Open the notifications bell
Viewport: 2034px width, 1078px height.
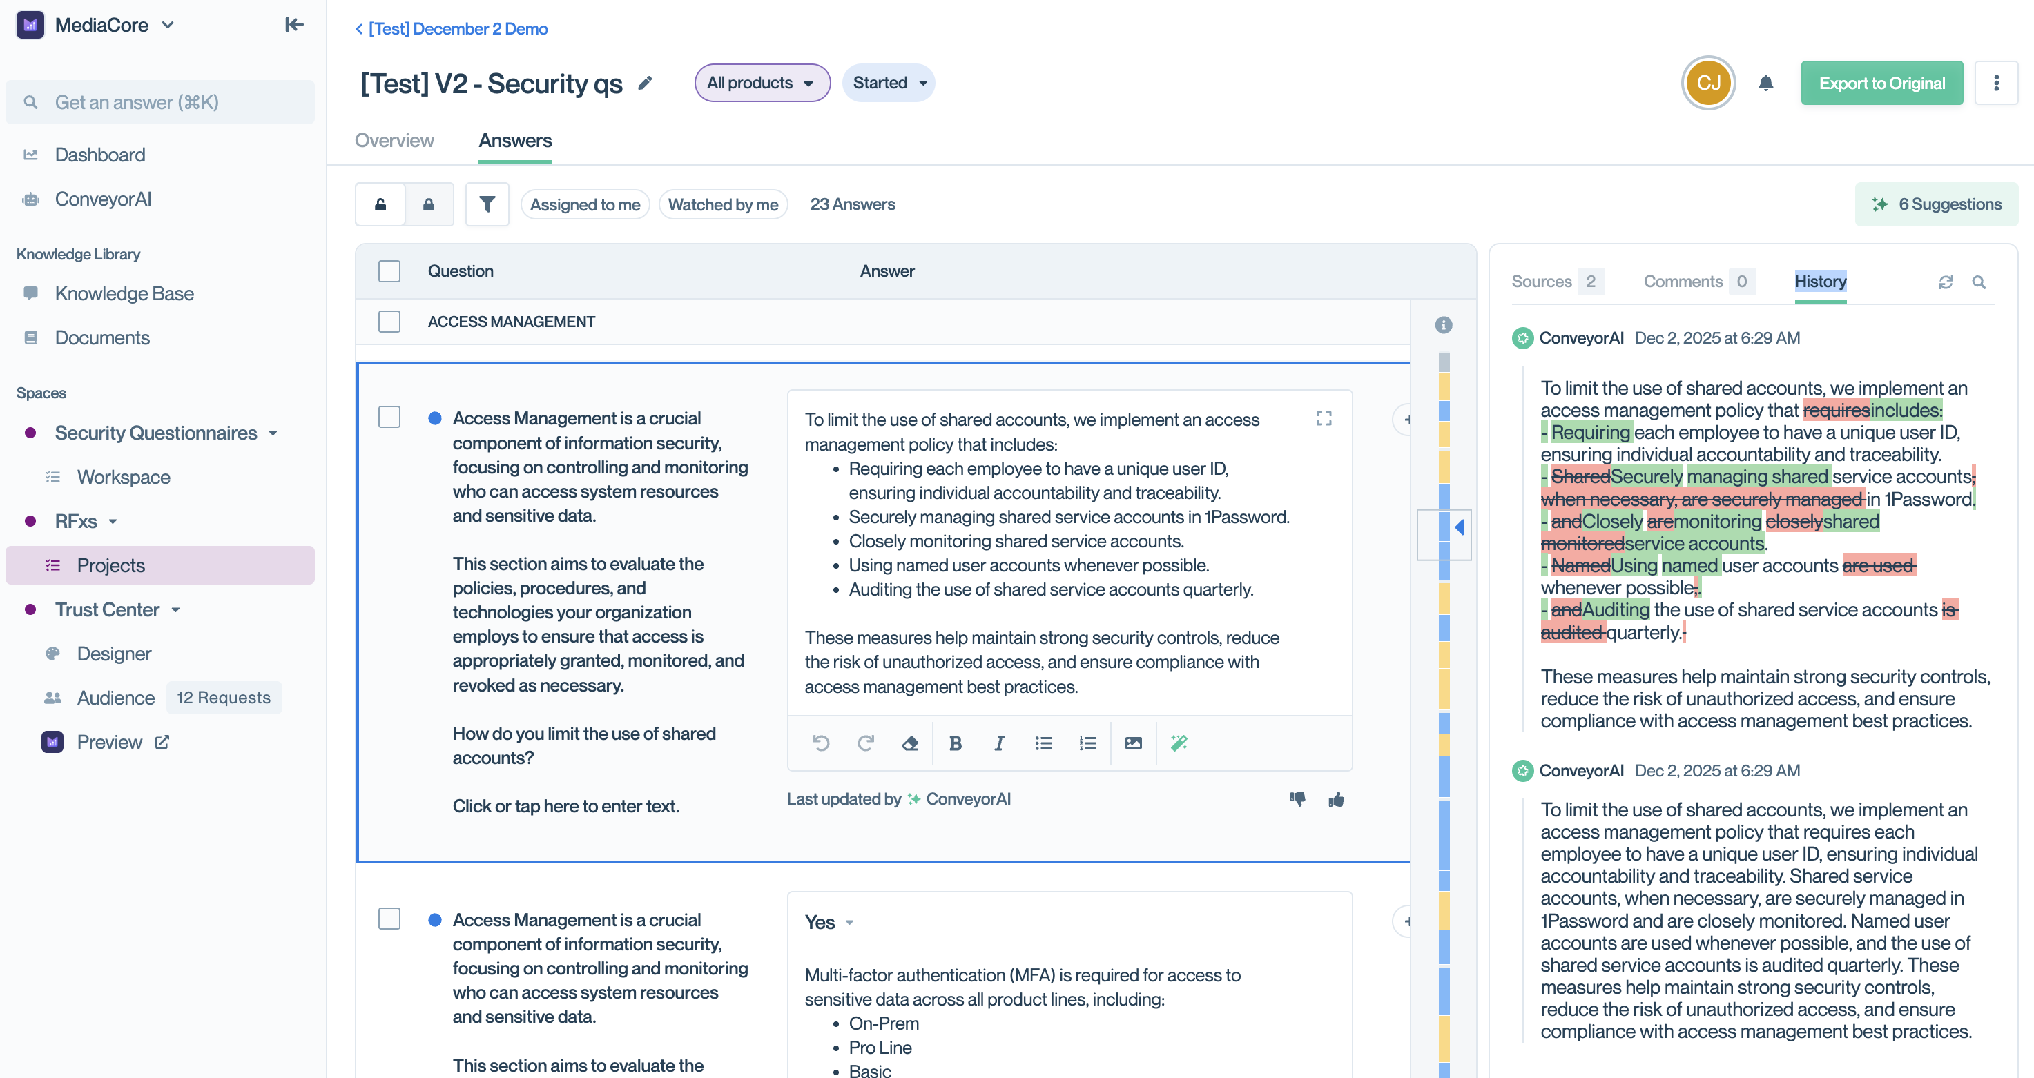[1765, 83]
